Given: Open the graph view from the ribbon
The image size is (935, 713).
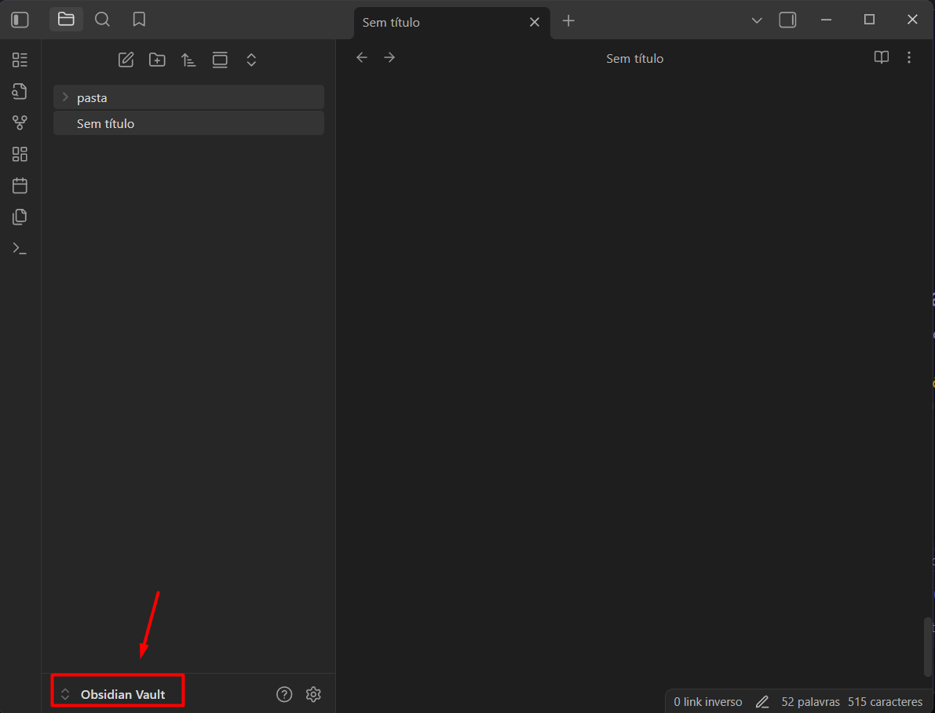Looking at the screenshot, I should coord(20,122).
